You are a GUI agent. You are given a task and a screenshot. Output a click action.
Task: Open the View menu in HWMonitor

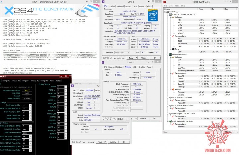click(x=171, y=6)
